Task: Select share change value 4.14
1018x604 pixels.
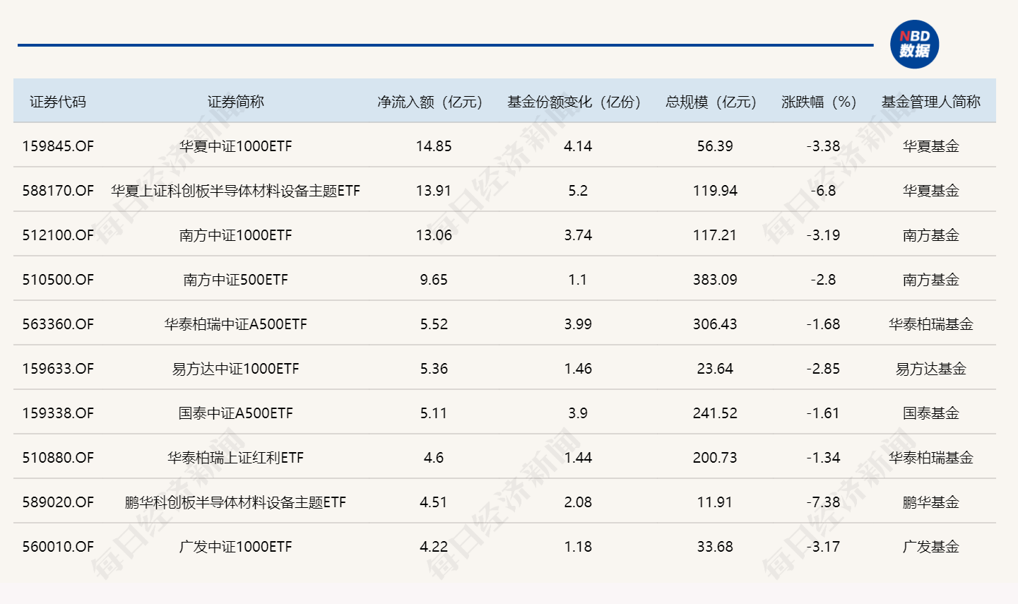Action: [x=578, y=146]
